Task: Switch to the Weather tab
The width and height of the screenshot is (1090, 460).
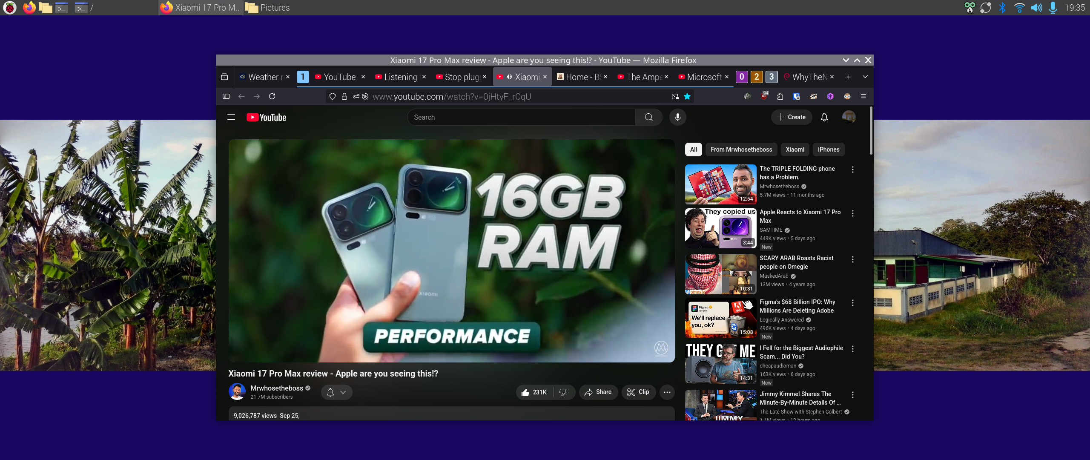Action: click(x=263, y=77)
